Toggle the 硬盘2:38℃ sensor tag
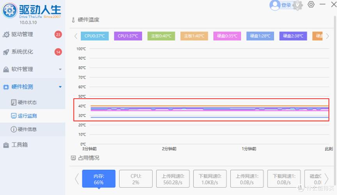This screenshot has height=195, width=337. tap(293, 36)
